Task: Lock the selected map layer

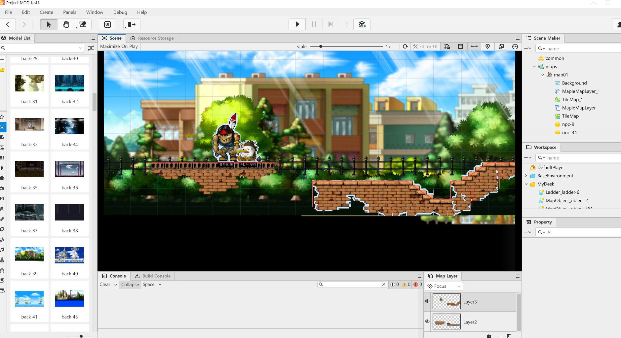Action: click(489, 336)
